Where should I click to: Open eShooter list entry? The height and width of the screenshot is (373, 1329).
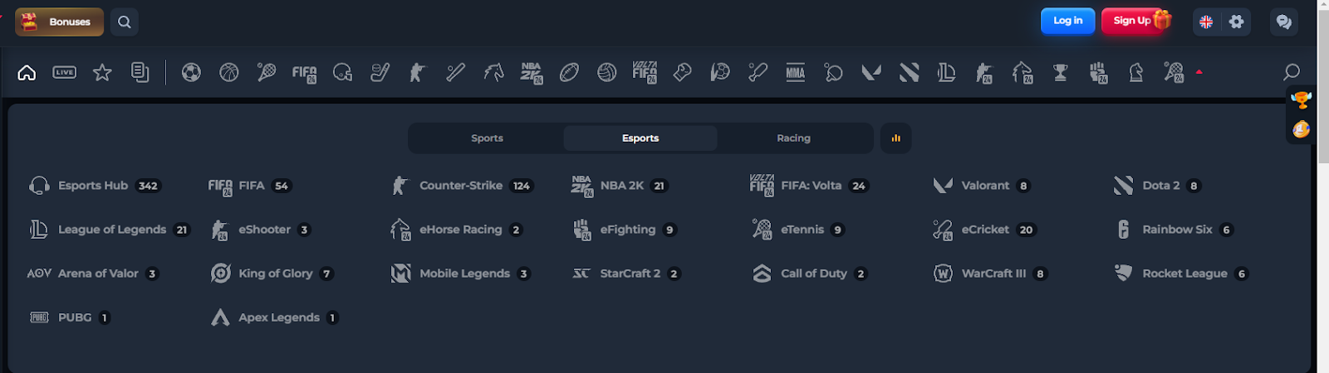coord(260,230)
